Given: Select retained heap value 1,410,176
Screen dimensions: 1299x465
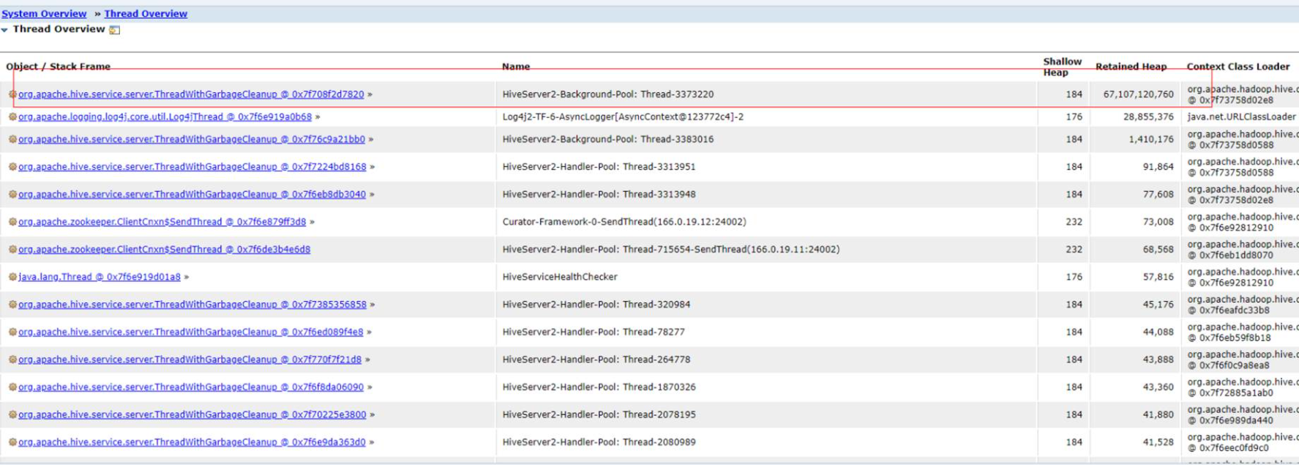Looking at the screenshot, I should tap(1151, 139).
